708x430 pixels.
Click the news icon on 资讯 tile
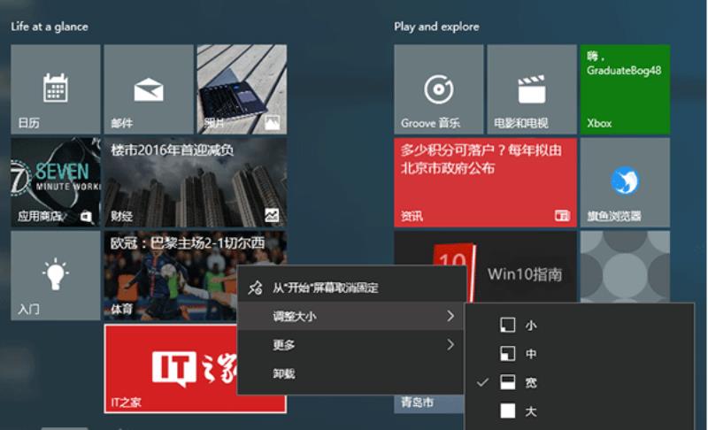pos(562,216)
